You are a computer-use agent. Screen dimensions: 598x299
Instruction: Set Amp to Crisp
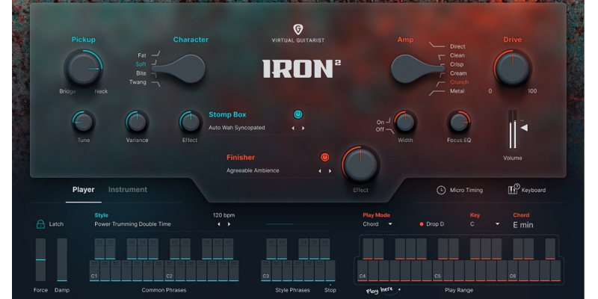(x=457, y=64)
